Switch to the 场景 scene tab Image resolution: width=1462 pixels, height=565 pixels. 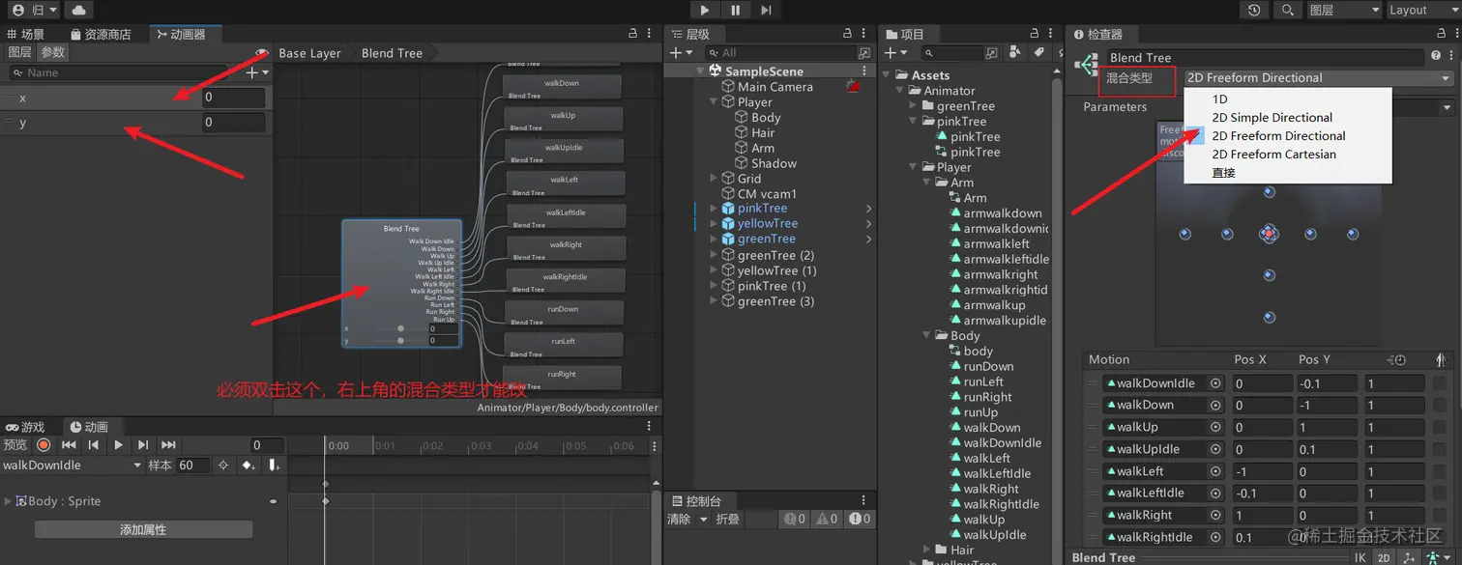[25, 34]
